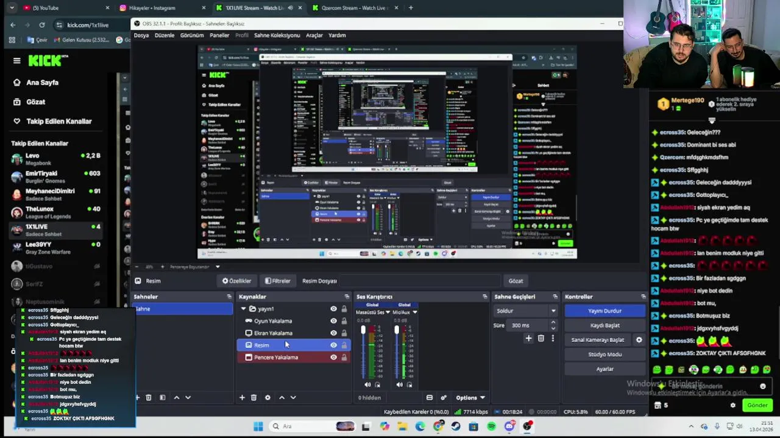Adjust the Mic/Aux volume fader
The image size is (780, 438).
(x=397, y=330)
